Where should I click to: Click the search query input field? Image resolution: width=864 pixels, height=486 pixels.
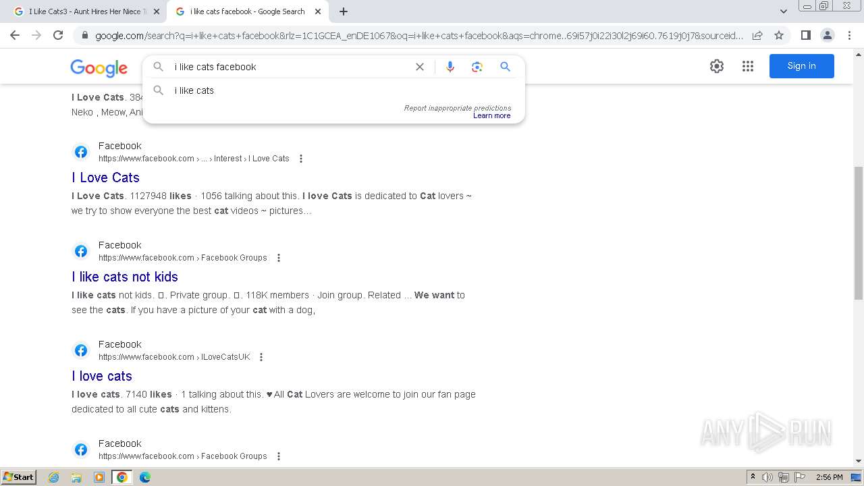pyautogui.click(x=290, y=67)
